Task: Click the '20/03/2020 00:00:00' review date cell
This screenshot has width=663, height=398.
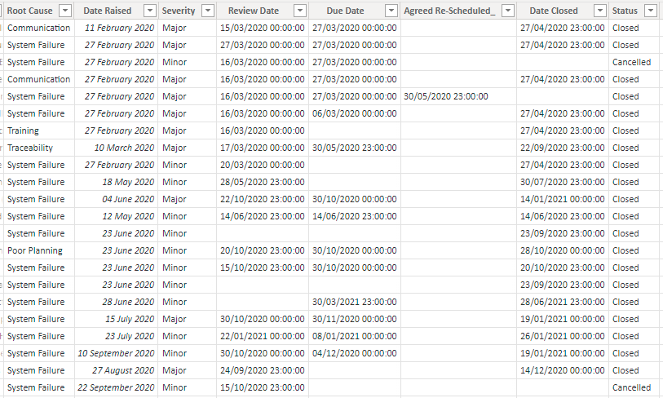Action: coord(263,165)
